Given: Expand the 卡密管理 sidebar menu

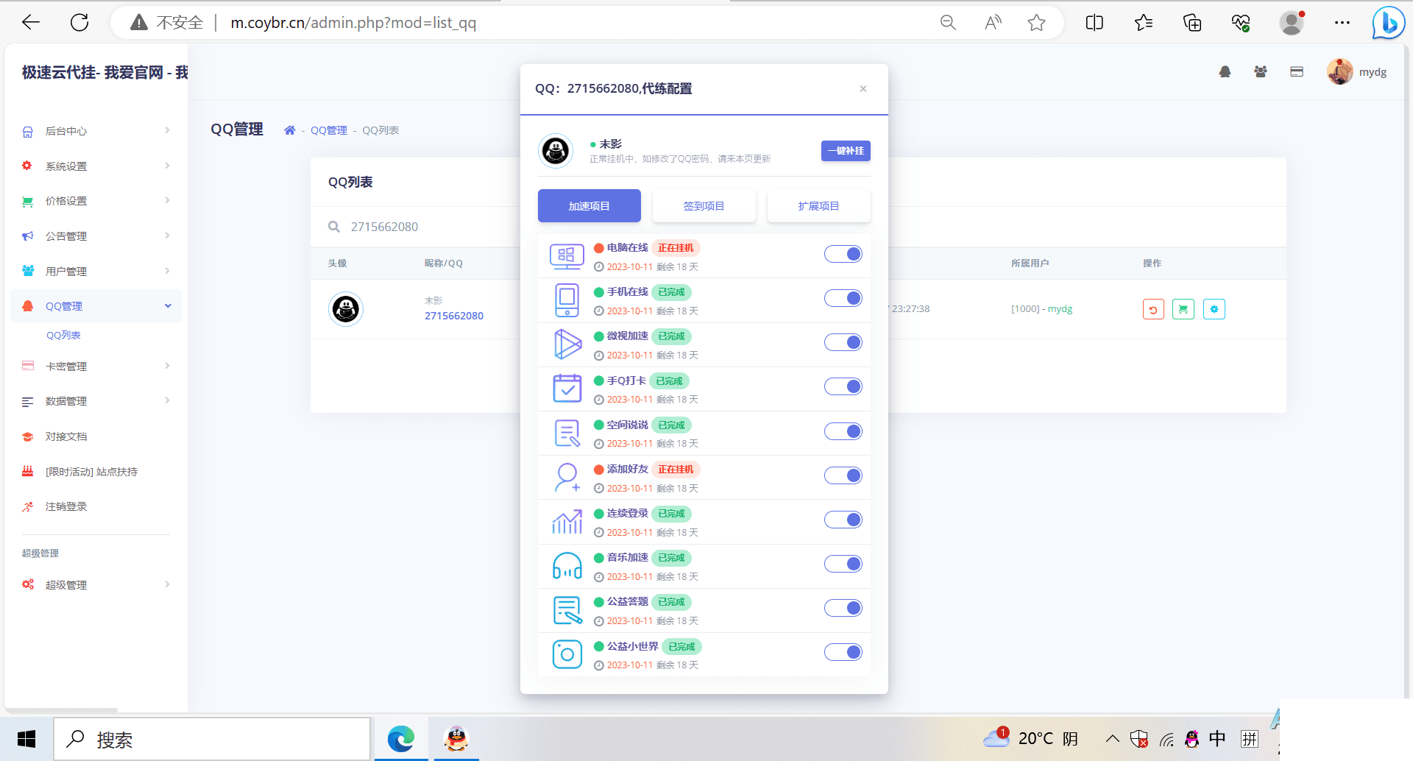Looking at the screenshot, I should click(x=96, y=367).
